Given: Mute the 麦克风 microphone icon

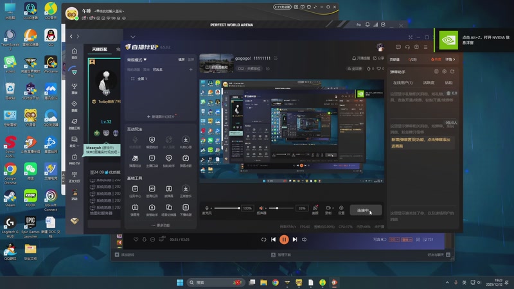Looking at the screenshot, I should pyautogui.click(x=206, y=208).
